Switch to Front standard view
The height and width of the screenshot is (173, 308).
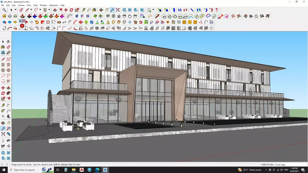(119, 16)
